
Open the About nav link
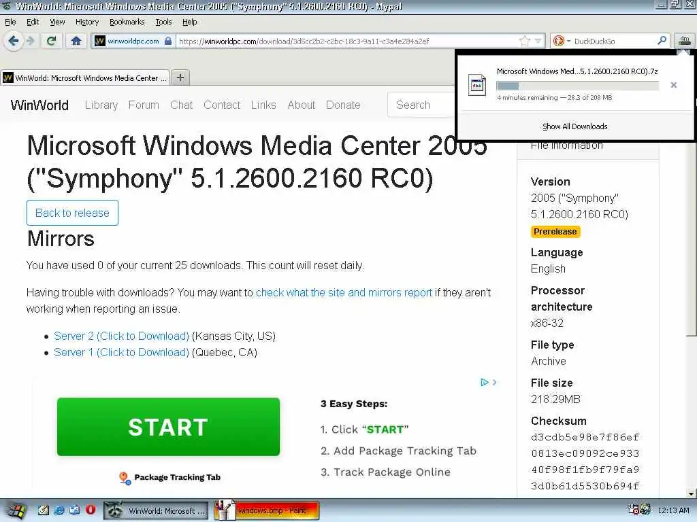[301, 105]
